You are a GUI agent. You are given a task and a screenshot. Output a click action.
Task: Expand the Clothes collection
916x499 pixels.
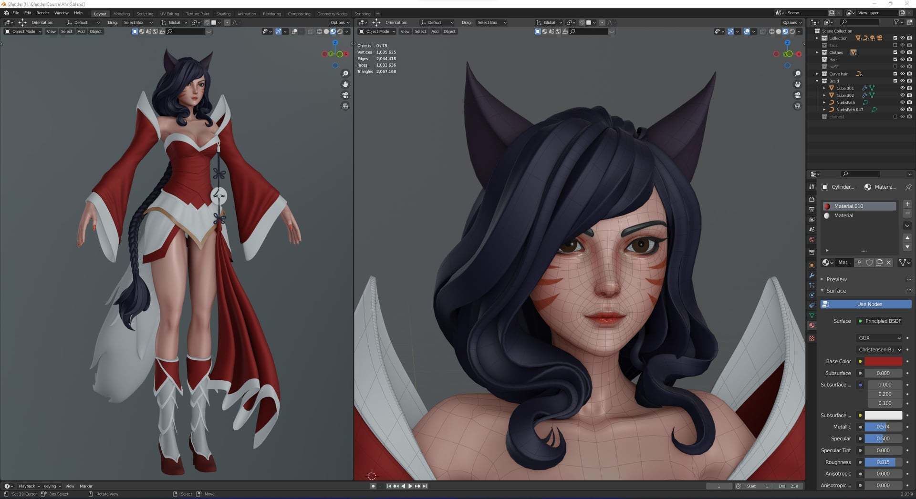817,52
